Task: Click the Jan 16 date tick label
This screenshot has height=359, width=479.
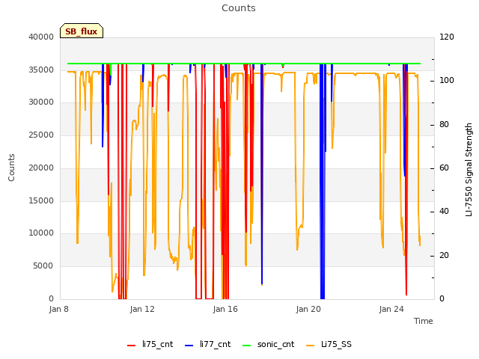Action: click(x=225, y=309)
